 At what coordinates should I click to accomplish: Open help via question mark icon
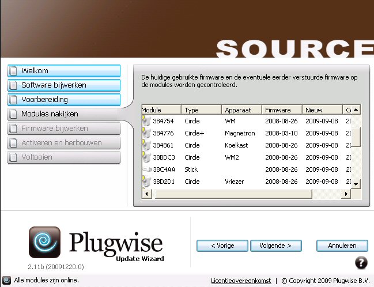(361, 263)
